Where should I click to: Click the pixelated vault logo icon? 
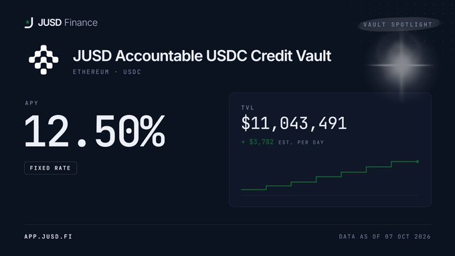pyautogui.click(x=43, y=59)
